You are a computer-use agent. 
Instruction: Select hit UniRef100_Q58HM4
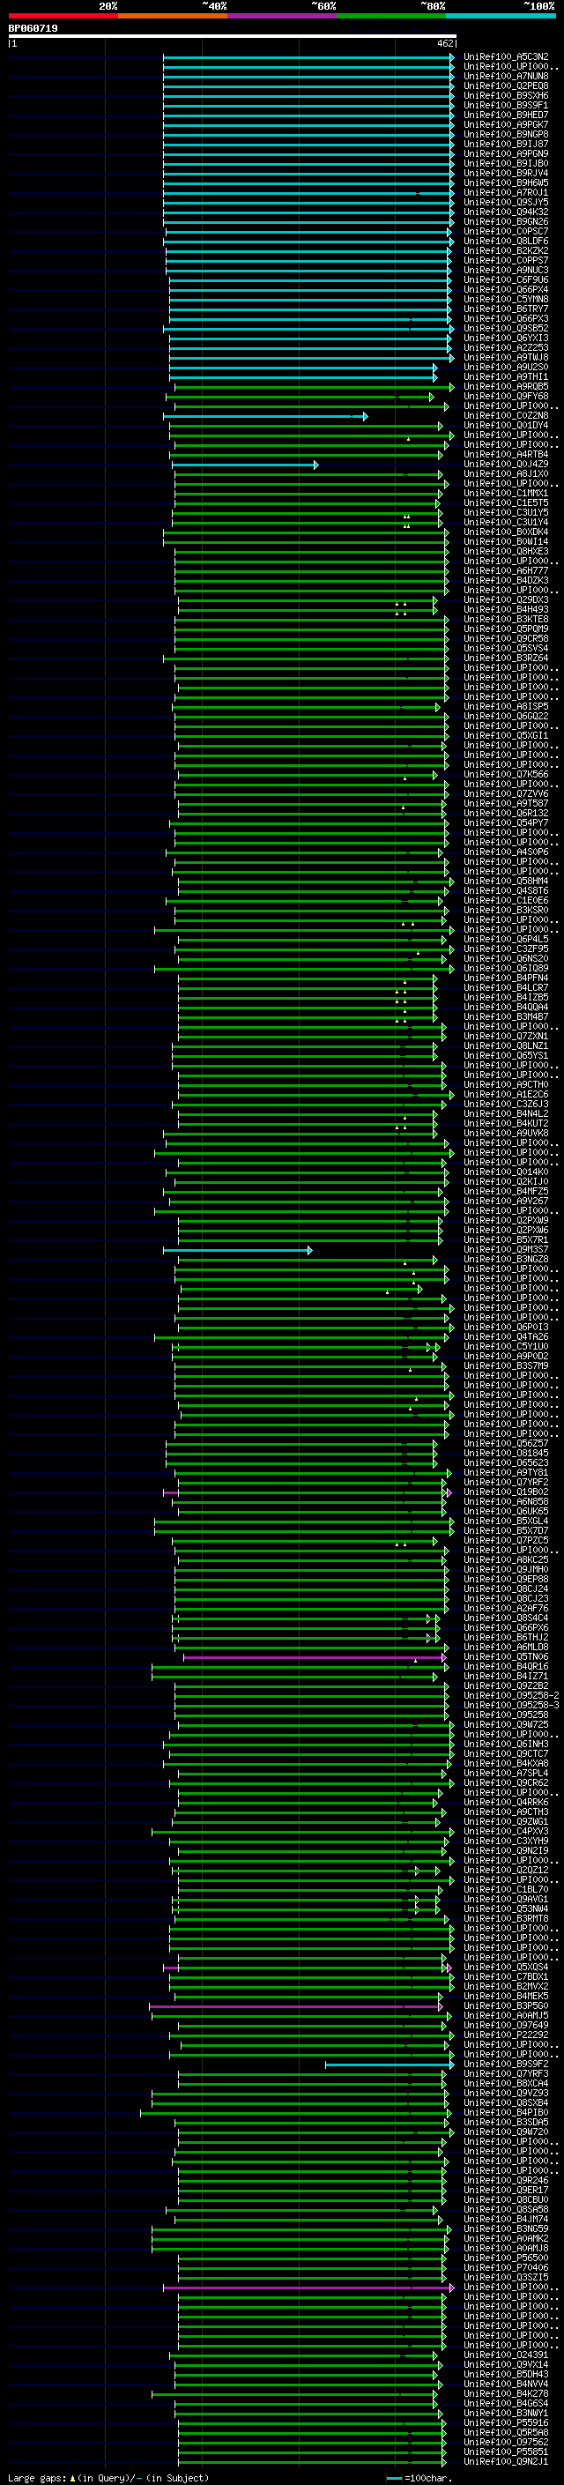(x=506, y=881)
